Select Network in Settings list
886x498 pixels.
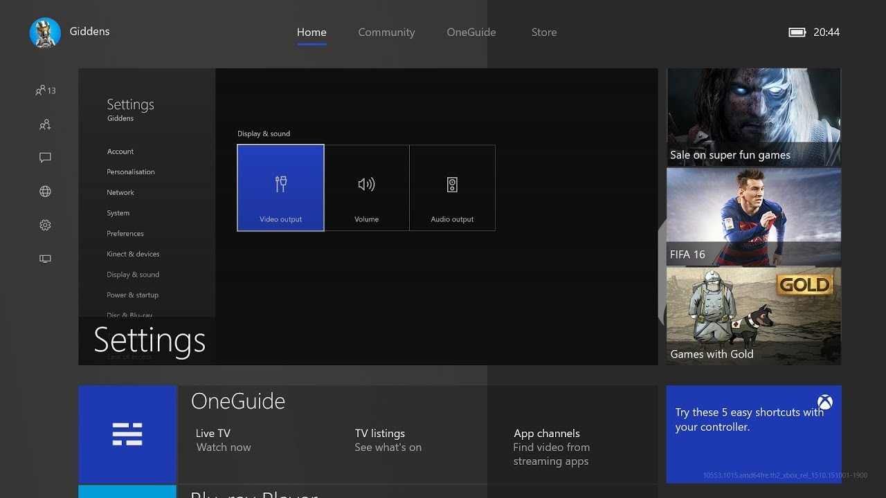[120, 192]
